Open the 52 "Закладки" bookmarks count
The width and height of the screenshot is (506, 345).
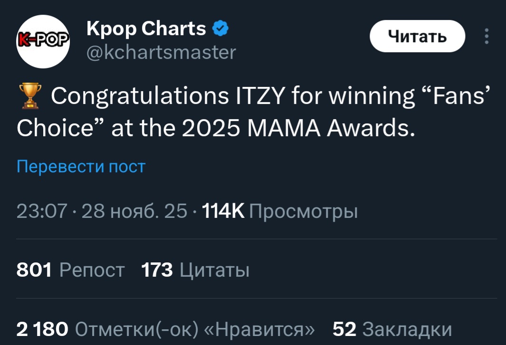pyautogui.click(x=392, y=329)
